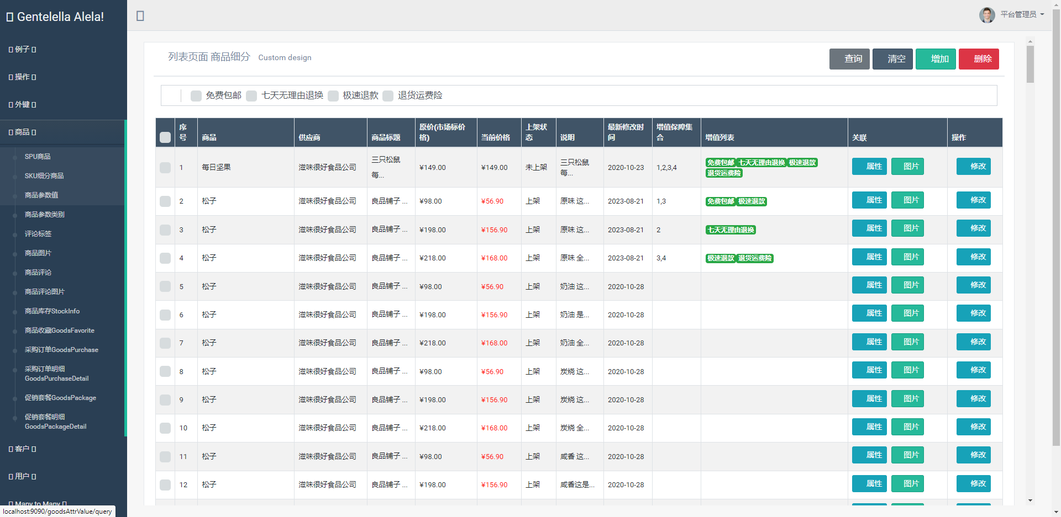Open 商品参数类别 menu item
The image size is (1061, 517).
coord(45,215)
